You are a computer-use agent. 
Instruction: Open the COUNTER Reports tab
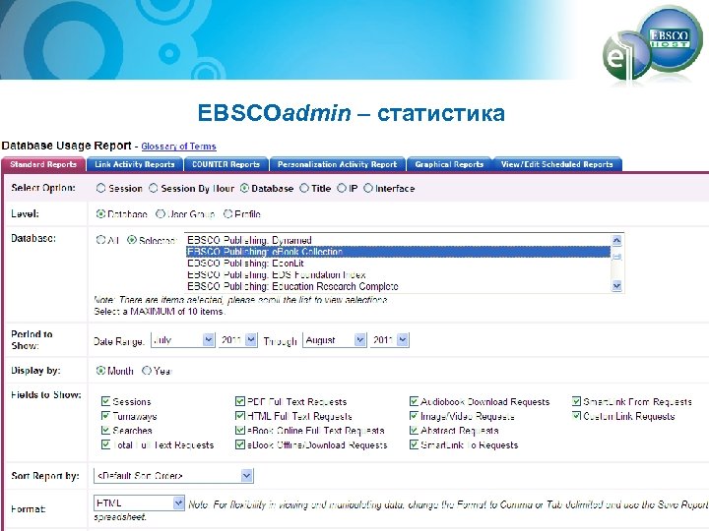[226, 164]
